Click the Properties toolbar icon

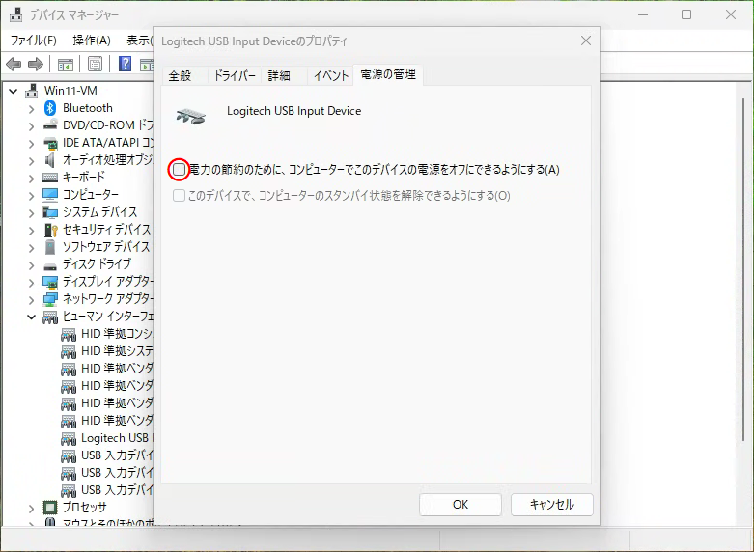(x=95, y=64)
